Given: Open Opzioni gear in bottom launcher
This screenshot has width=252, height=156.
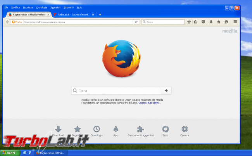Looking at the screenshot, I should tap(185, 131).
